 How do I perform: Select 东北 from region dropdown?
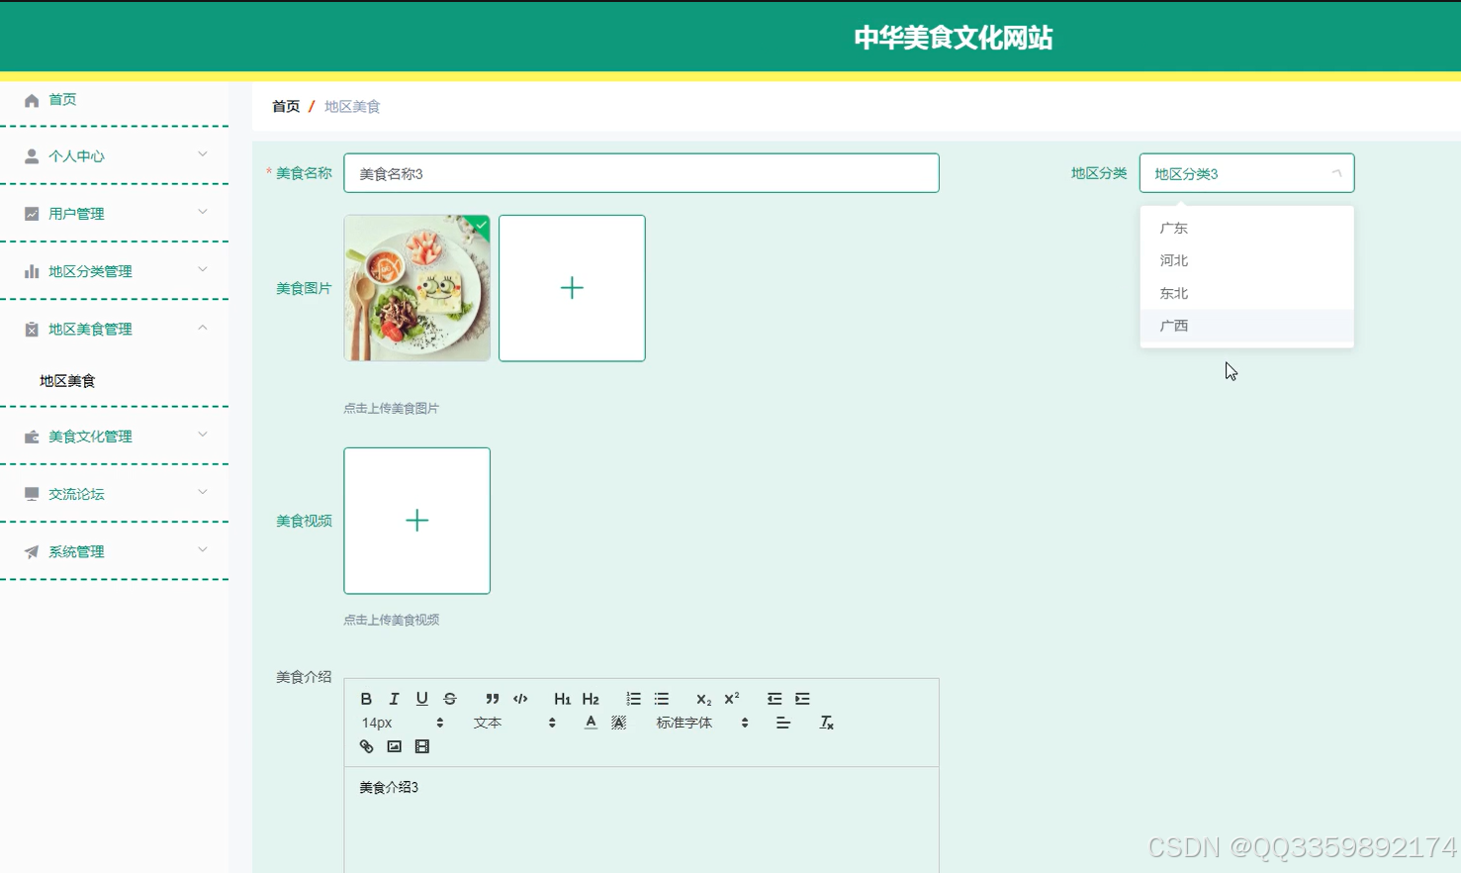tap(1246, 293)
